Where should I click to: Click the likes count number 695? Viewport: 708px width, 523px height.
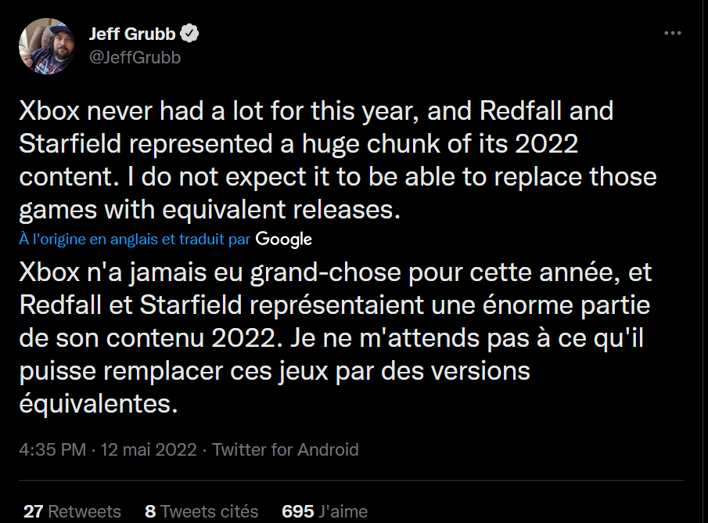(297, 511)
